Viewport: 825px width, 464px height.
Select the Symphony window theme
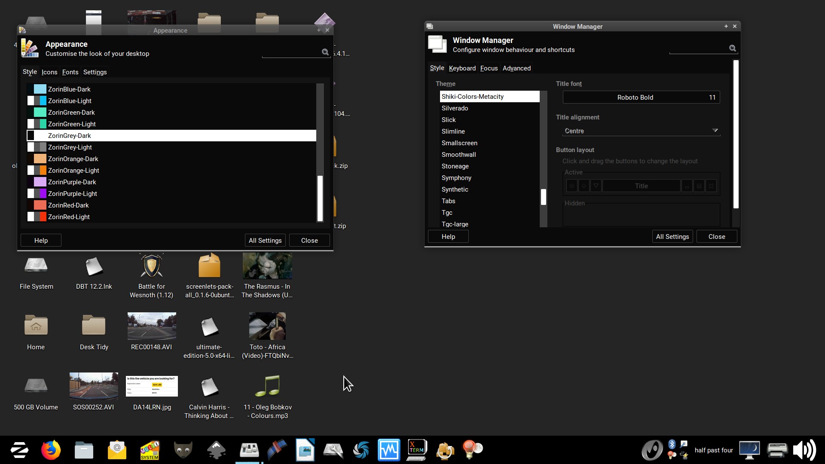pos(456,178)
